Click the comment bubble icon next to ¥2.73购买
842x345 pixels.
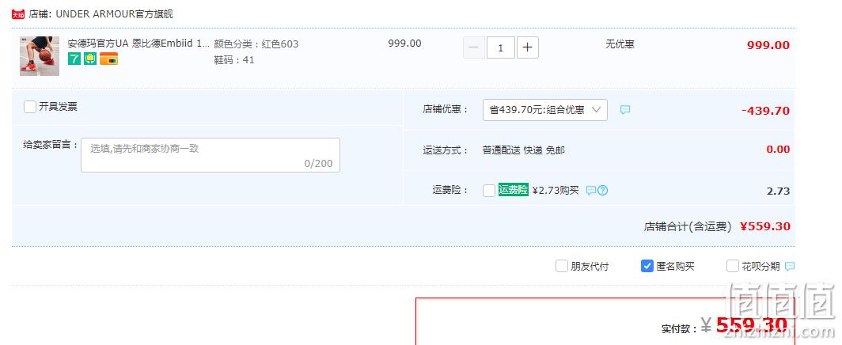tap(590, 191)
